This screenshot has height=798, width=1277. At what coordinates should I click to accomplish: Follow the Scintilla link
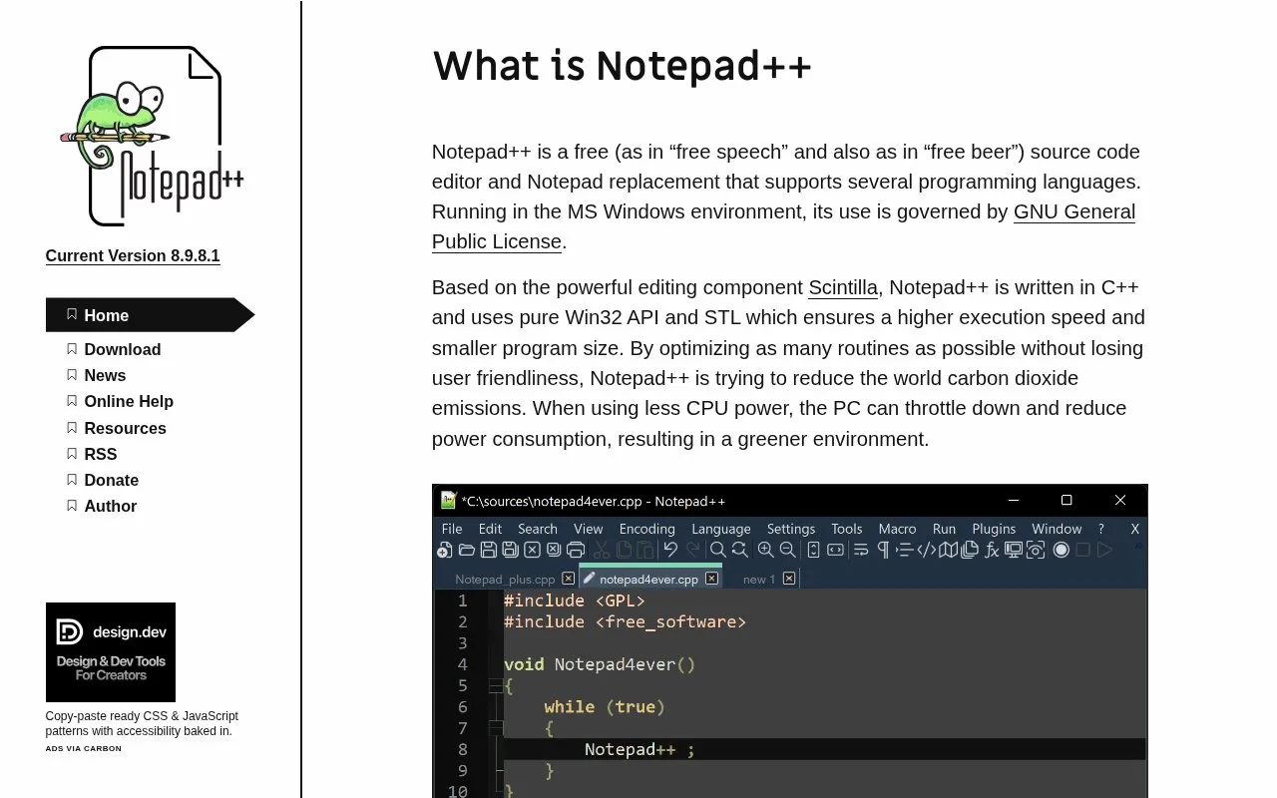point(843,287)
